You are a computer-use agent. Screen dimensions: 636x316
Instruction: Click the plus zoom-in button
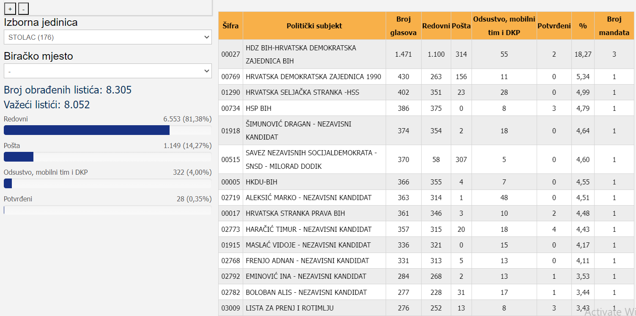coord(10,9)
